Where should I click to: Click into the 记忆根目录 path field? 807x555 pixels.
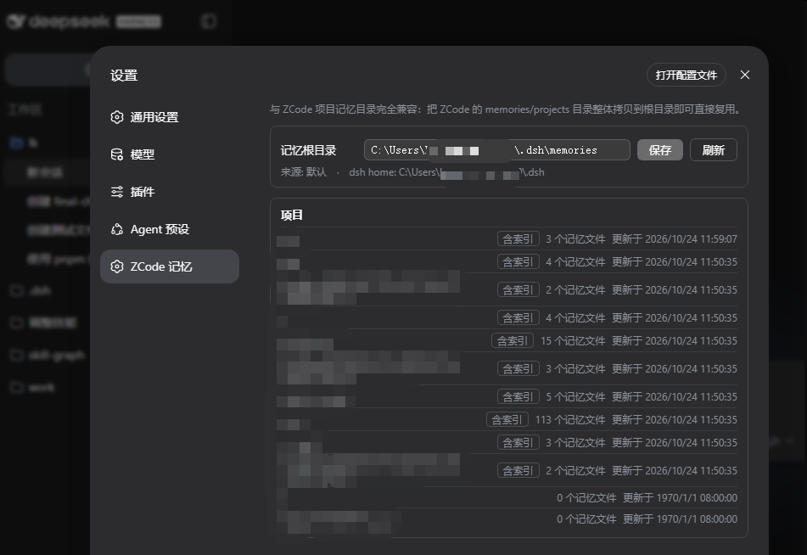[x=496, y=150]
